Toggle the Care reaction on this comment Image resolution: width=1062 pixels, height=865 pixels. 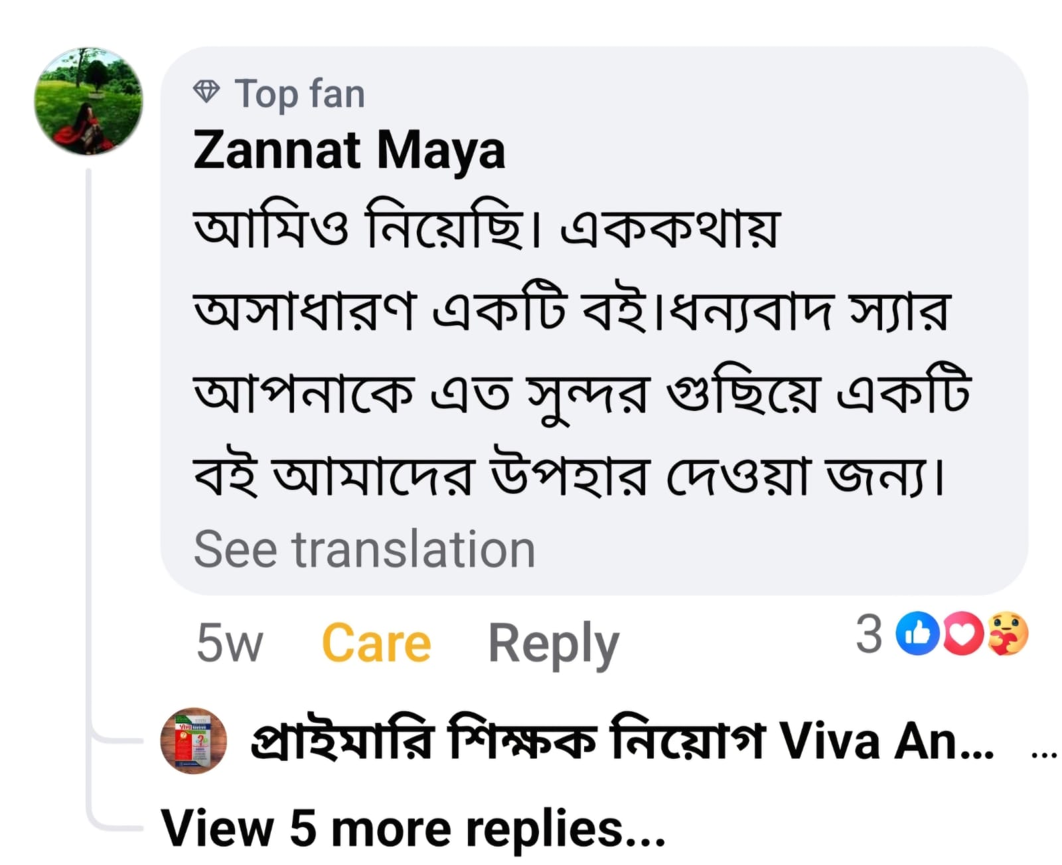click(x=376, y=643)
